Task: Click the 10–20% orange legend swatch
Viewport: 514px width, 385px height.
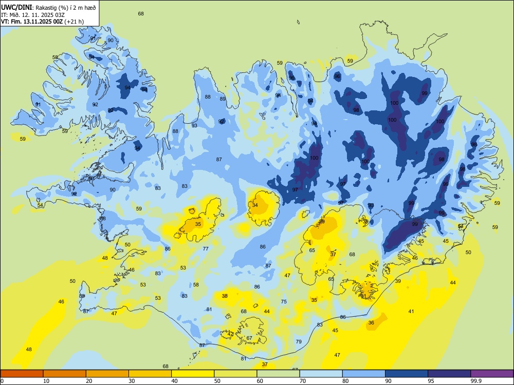Action: pos(65,374)
